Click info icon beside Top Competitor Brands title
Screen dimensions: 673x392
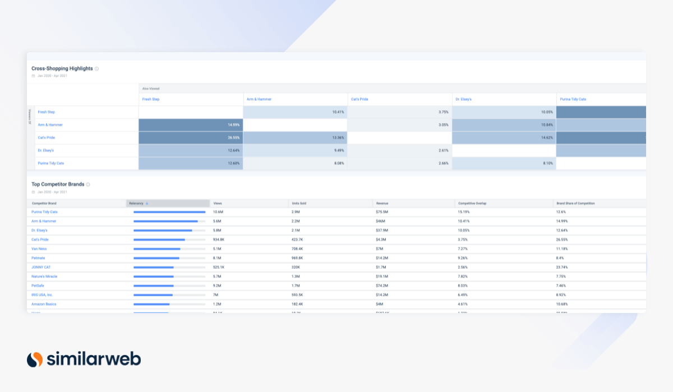pos(88,184)
